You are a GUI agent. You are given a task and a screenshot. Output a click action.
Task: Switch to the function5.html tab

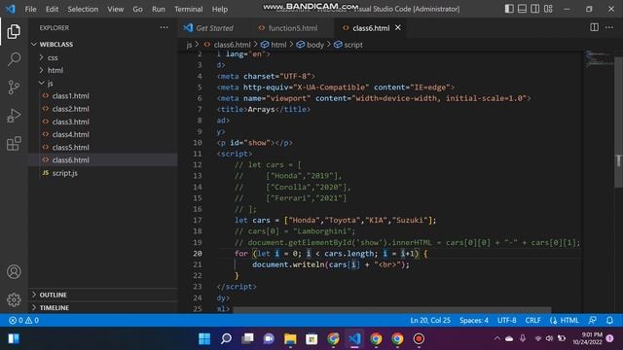(292, 28)
